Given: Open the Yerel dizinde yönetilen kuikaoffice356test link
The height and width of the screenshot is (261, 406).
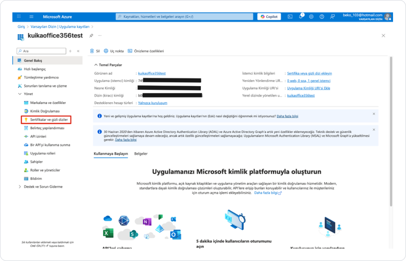Looking at the screenshot, I should coord(301,96).
